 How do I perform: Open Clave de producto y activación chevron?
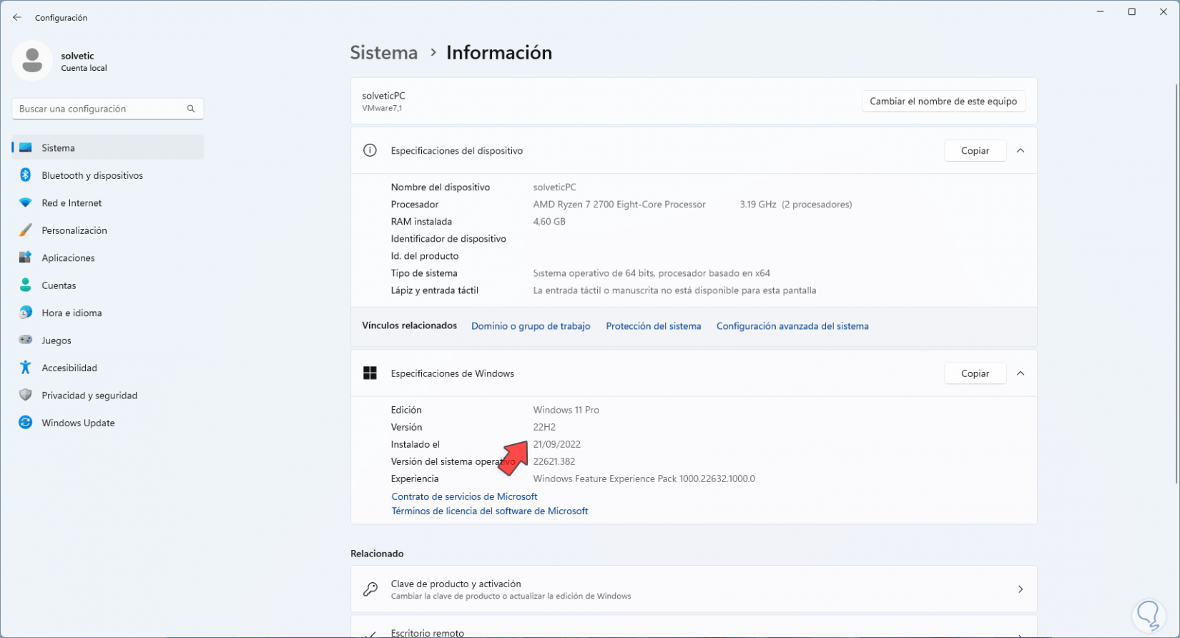[1021, 589]
